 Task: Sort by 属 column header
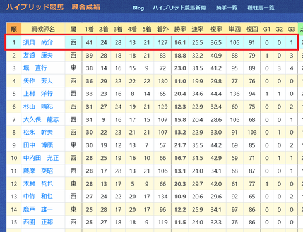pos(73,28)
